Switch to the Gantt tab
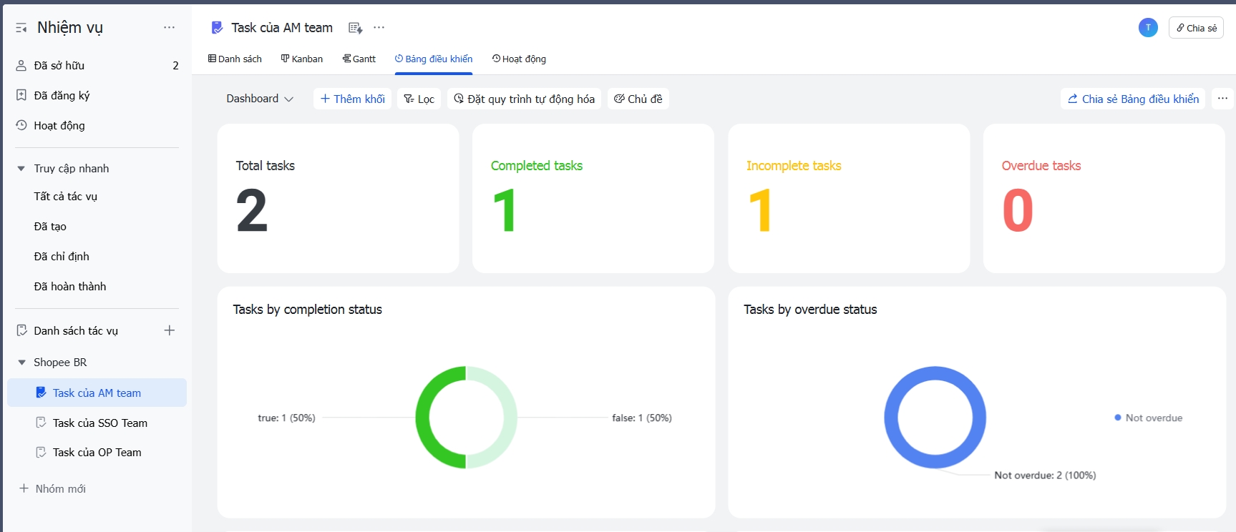The height and width of the screenshot is (532, 1236). tap(359, 59)
